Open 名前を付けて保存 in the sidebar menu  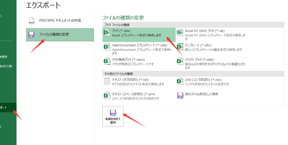coord(6,66)
